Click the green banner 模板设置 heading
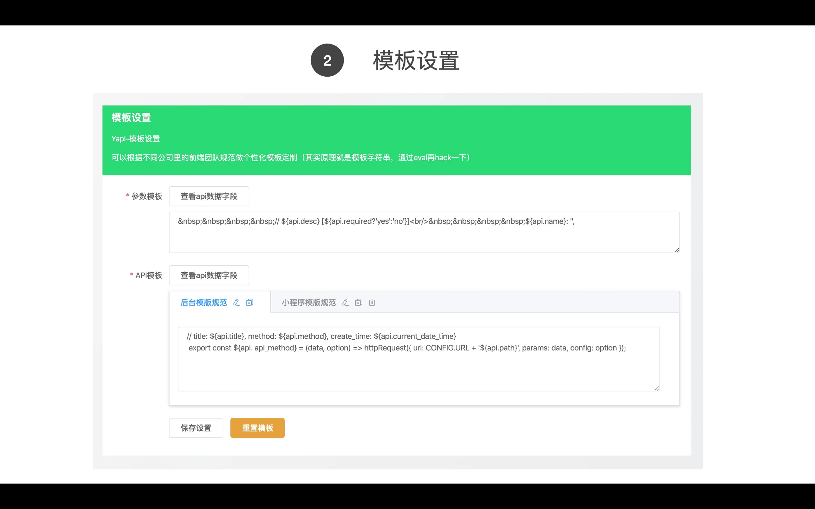This screenshot has width=815, height=509. pyautogui.click(x=131, y=117)
